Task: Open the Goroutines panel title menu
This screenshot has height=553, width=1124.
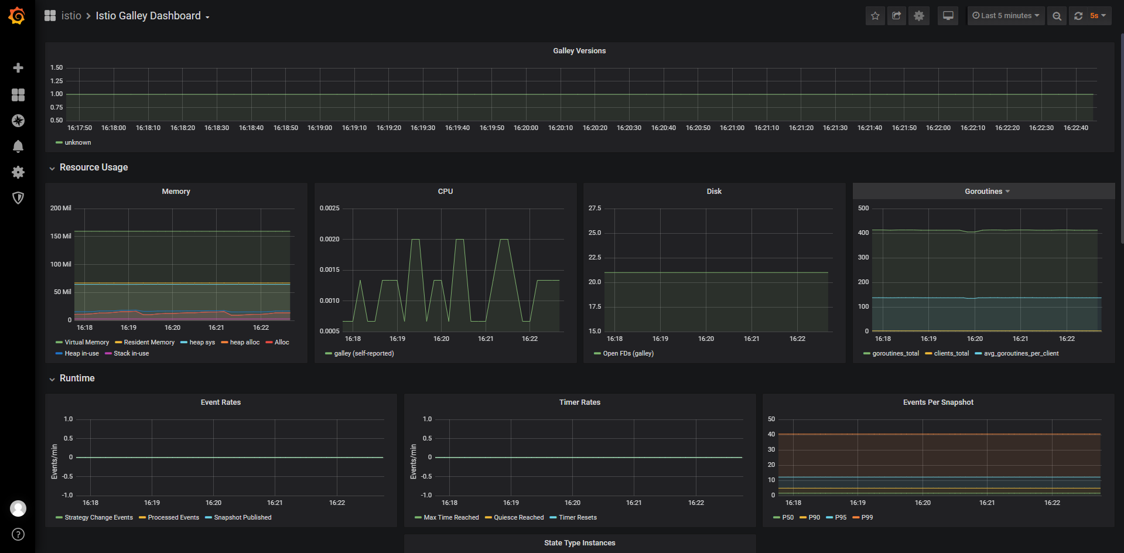Action: coord(987,192)
